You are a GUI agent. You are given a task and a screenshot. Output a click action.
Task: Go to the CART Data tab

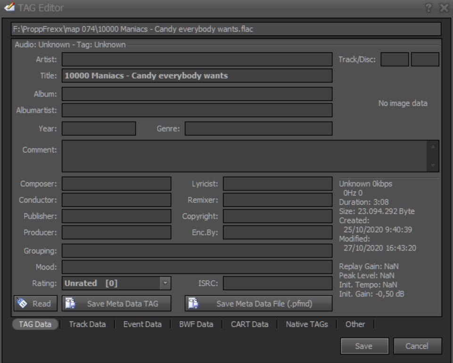coord(250,324)
